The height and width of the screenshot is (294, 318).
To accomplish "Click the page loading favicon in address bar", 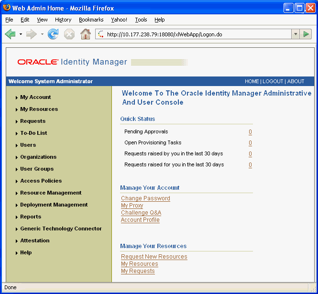I will click(x=100, y=34).
